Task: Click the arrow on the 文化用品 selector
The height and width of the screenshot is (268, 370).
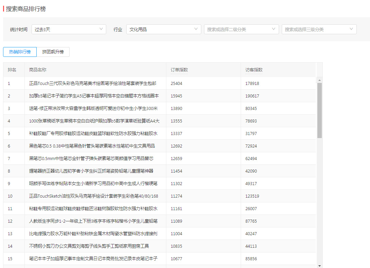Action: (196, 29)
